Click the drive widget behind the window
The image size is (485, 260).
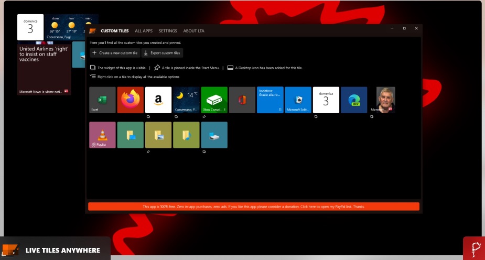79,55
